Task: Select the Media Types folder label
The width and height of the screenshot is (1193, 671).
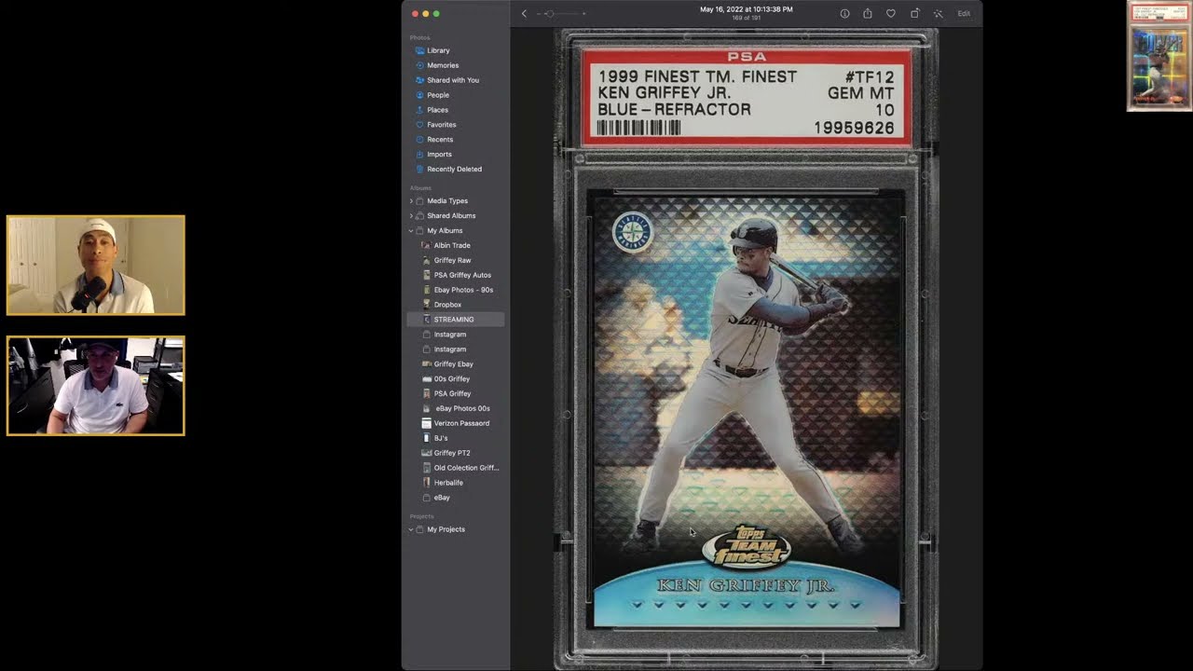Action: pos(447,201)
